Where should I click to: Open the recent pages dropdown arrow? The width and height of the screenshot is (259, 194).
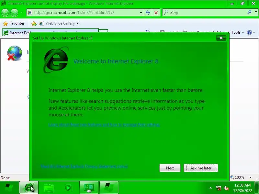[21, 13]
